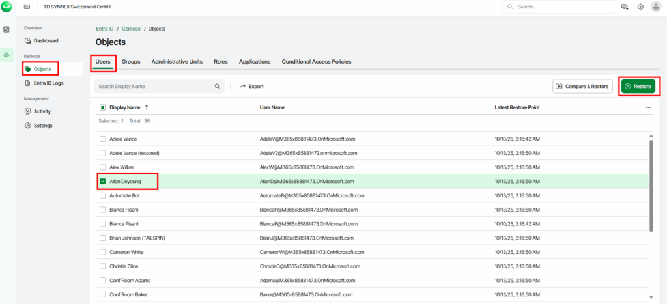Open the three-dot column options menu
This screenshot has height=304, width=667.
point(648,107)
